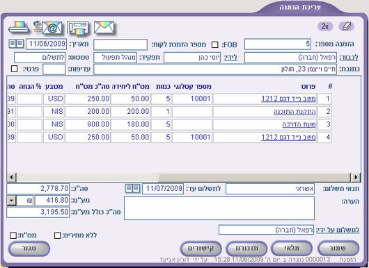Click payment terms field אשראי
The image size is (369, 268).
tap(270, 189)
